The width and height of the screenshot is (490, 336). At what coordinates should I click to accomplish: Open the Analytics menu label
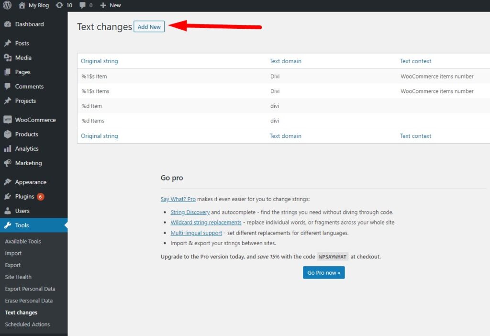pos(27,148)
